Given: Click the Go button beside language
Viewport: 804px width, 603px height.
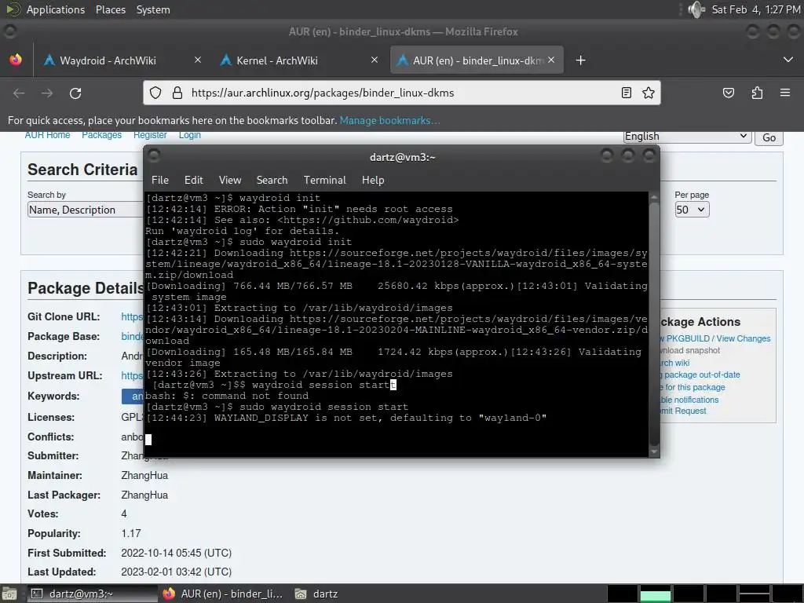Looking at the screenshot, I should (x=769, y=137).
